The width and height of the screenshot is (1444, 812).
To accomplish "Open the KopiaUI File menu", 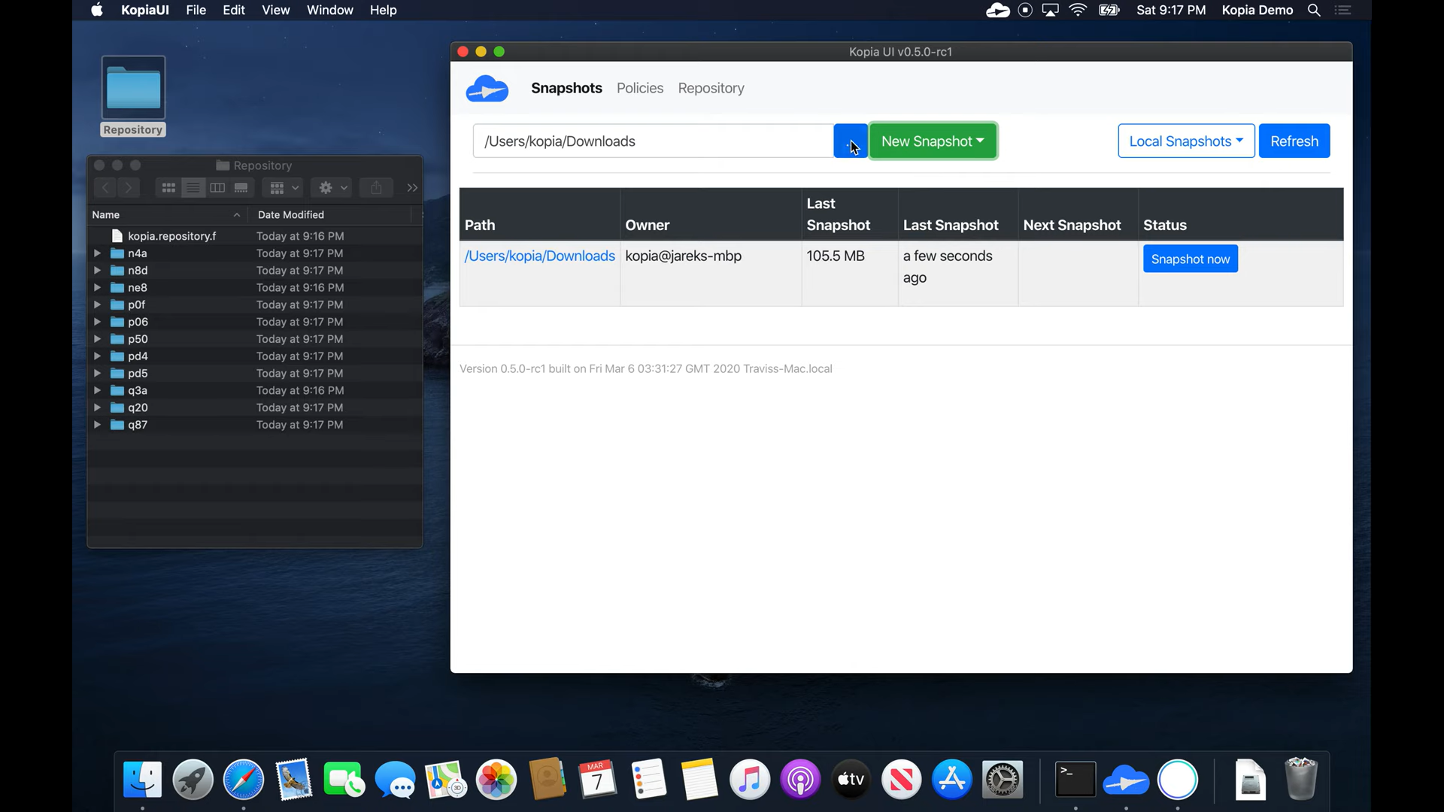I will [x=196, y=11].
